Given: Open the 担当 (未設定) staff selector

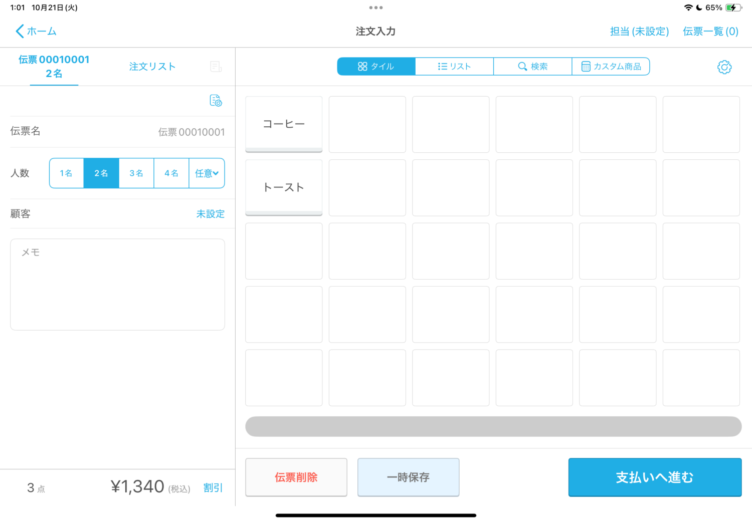Looking at the screenshot, I should point(639,32).
